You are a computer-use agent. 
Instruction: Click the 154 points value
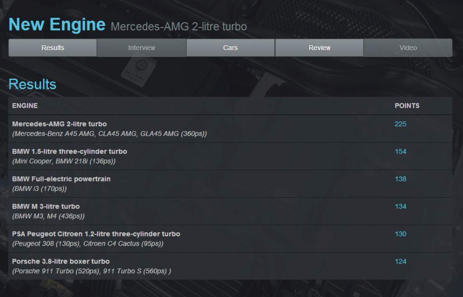click(401, 152)
